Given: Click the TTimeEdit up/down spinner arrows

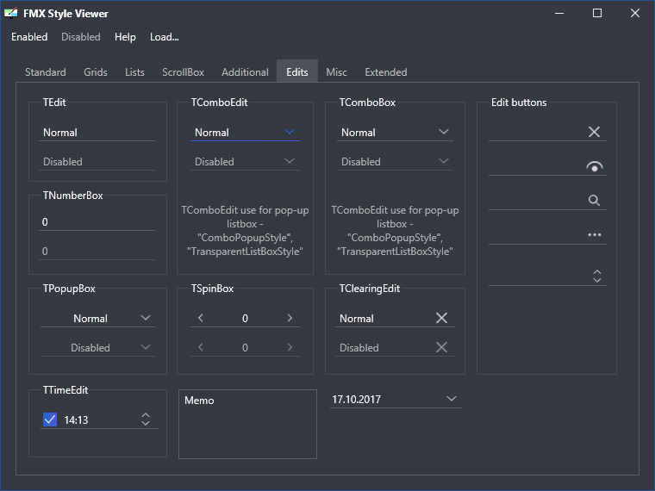Looking at the screenshot, I should pos(146,419).
